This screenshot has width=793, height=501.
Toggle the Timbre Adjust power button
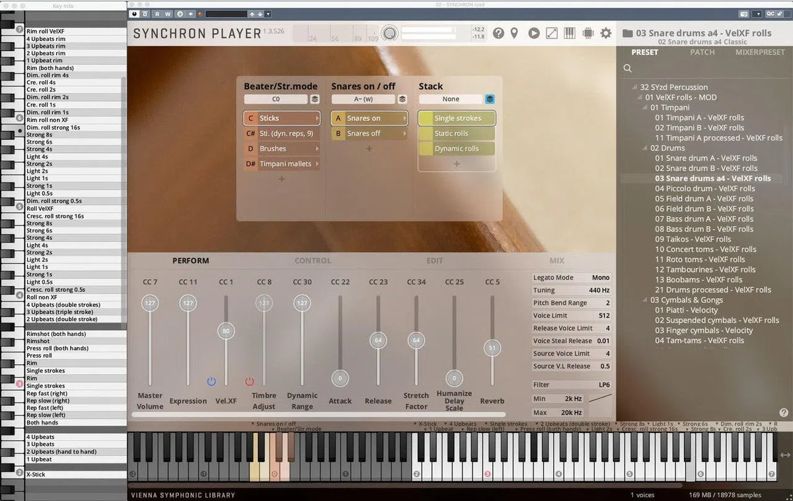coord(249,381)
